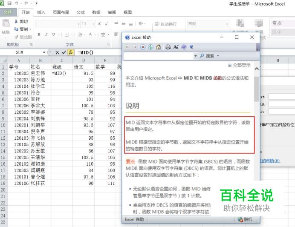
Task: Click the Undo icon in quick access toolbar
Action: click(x=17, y=3)
